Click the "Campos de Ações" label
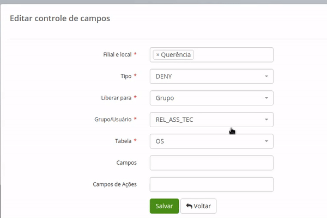Screen dimensions: 327x218 114,184
